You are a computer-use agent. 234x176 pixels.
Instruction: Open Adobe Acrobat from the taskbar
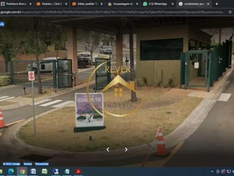pyautogui.click(x=78, y=171)
